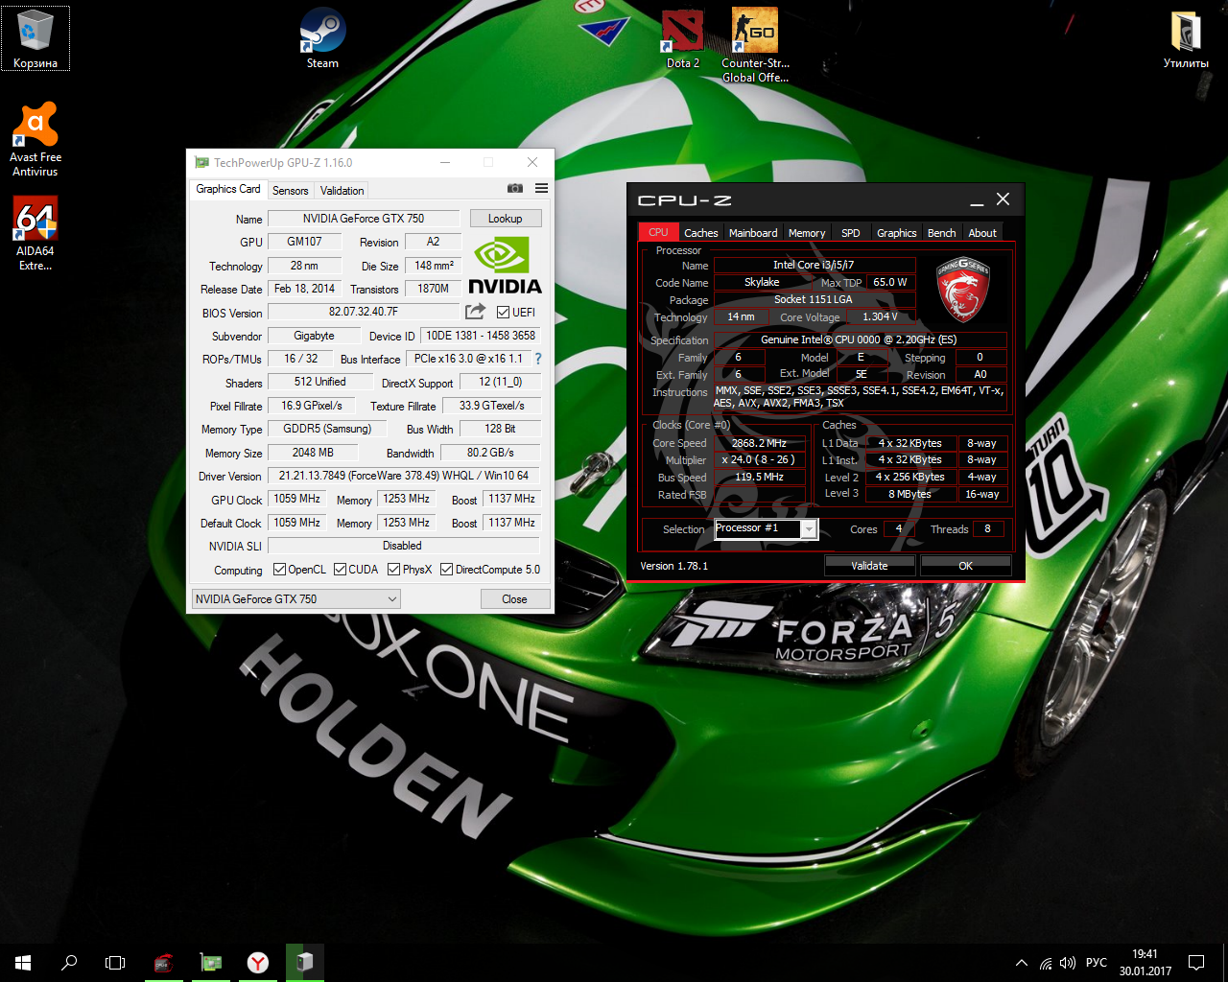Open the Mainboard tab in CPU-Z

[753, 232]
